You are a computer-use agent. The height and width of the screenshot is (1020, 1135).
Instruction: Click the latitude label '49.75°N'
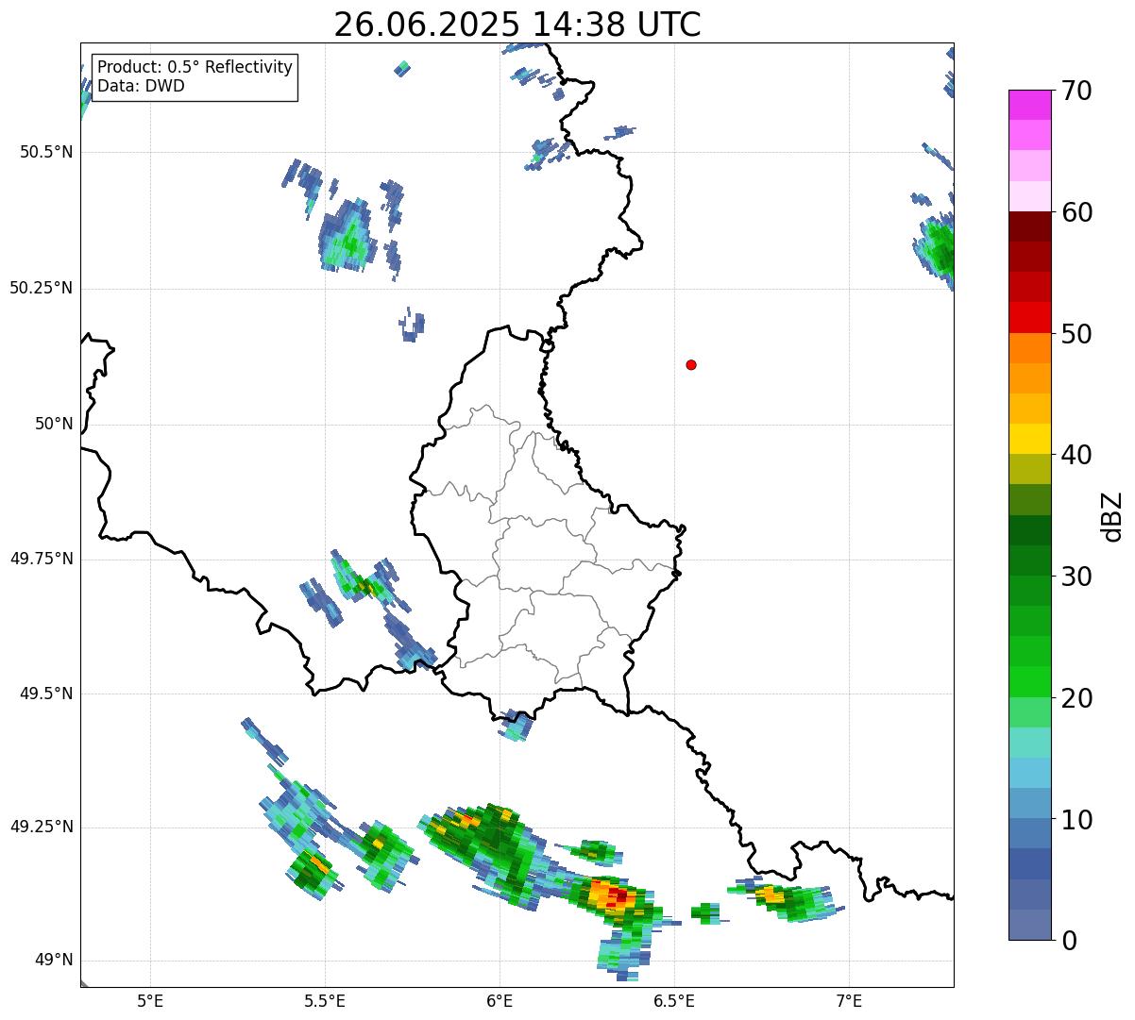(42, 559)
